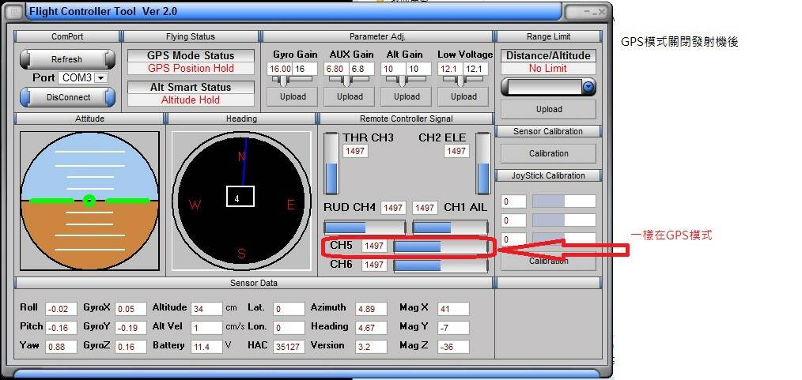Click the CH2 ELE value 1497
This screenshot has height=380, width=802.
(456, 151)
